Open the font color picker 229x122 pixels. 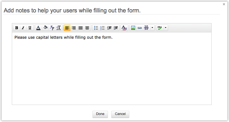point(38,28)
